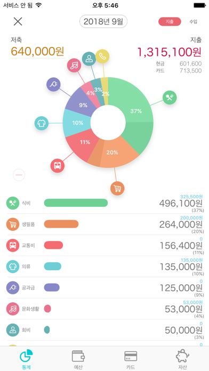Tap the teal shirt clothing icon near the chart
The image size is (209, 371).
coord(42,123)
